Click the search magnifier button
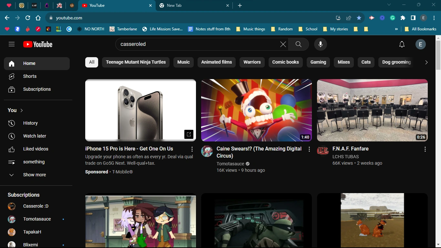Image resolution: width=441 pixels, height=248 pixels. click(298, 44)
